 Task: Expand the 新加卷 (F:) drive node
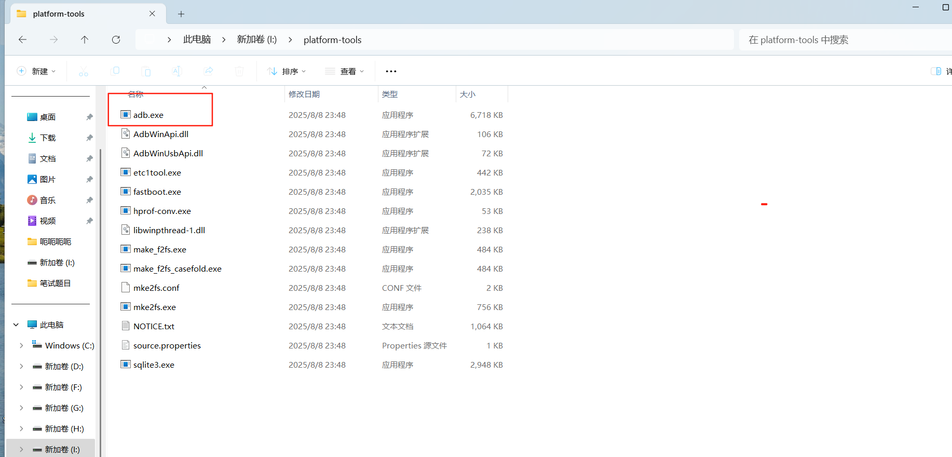[x=21, y=387]
